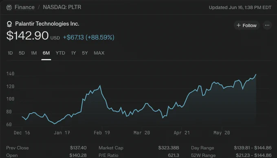This screenshot has height=158, width=277.
Task: Click the $323.38B market cap value
Action: (169, 148)
